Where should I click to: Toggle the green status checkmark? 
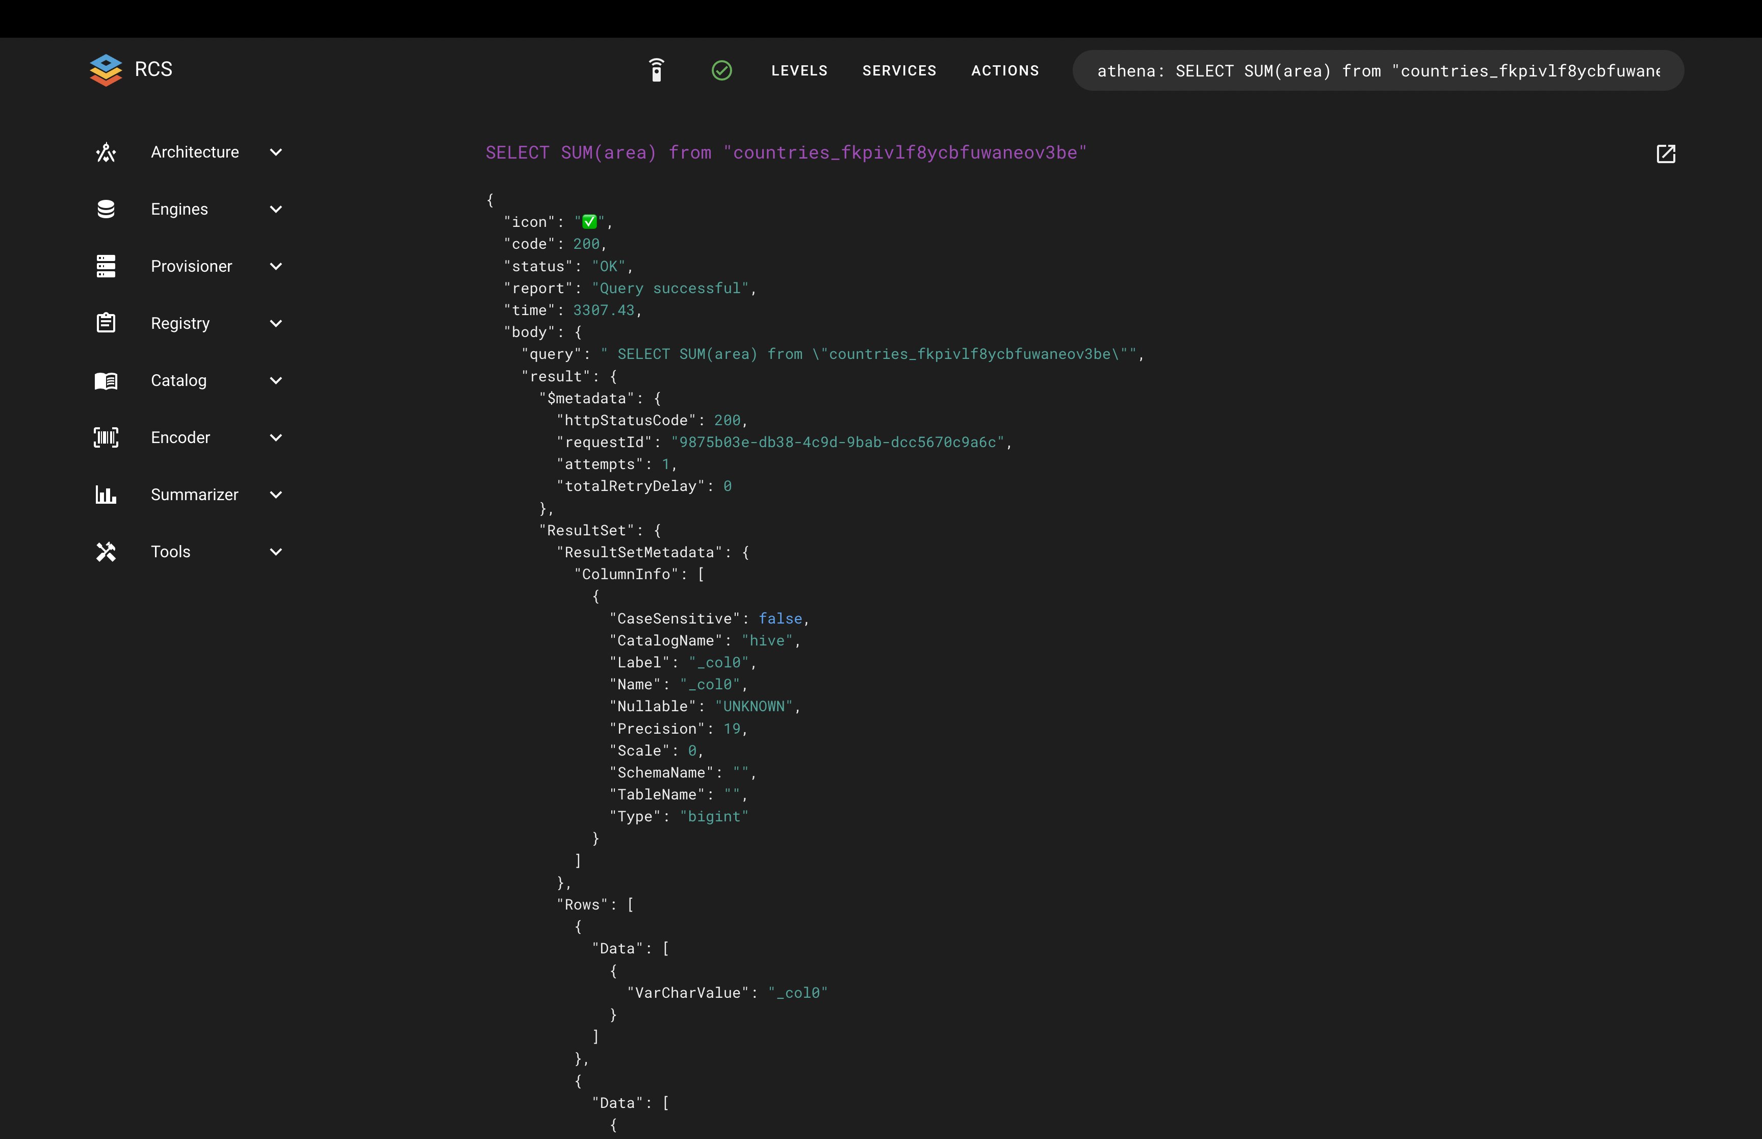tap(722, 70)
